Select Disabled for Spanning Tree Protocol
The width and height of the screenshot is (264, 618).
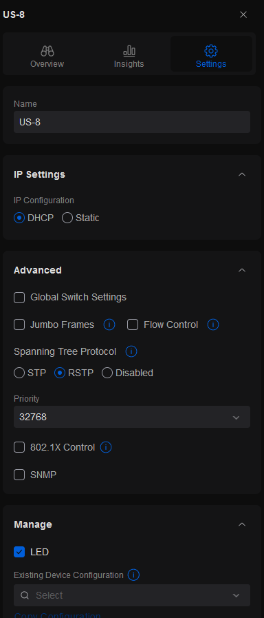click(x=107, y=373)
